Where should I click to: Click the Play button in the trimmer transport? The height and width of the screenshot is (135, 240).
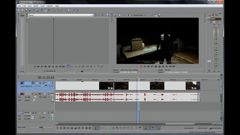(x=42, y=66)
